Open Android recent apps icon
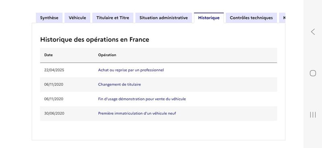This screenshot has height=148, width=322. click(313, 115)
